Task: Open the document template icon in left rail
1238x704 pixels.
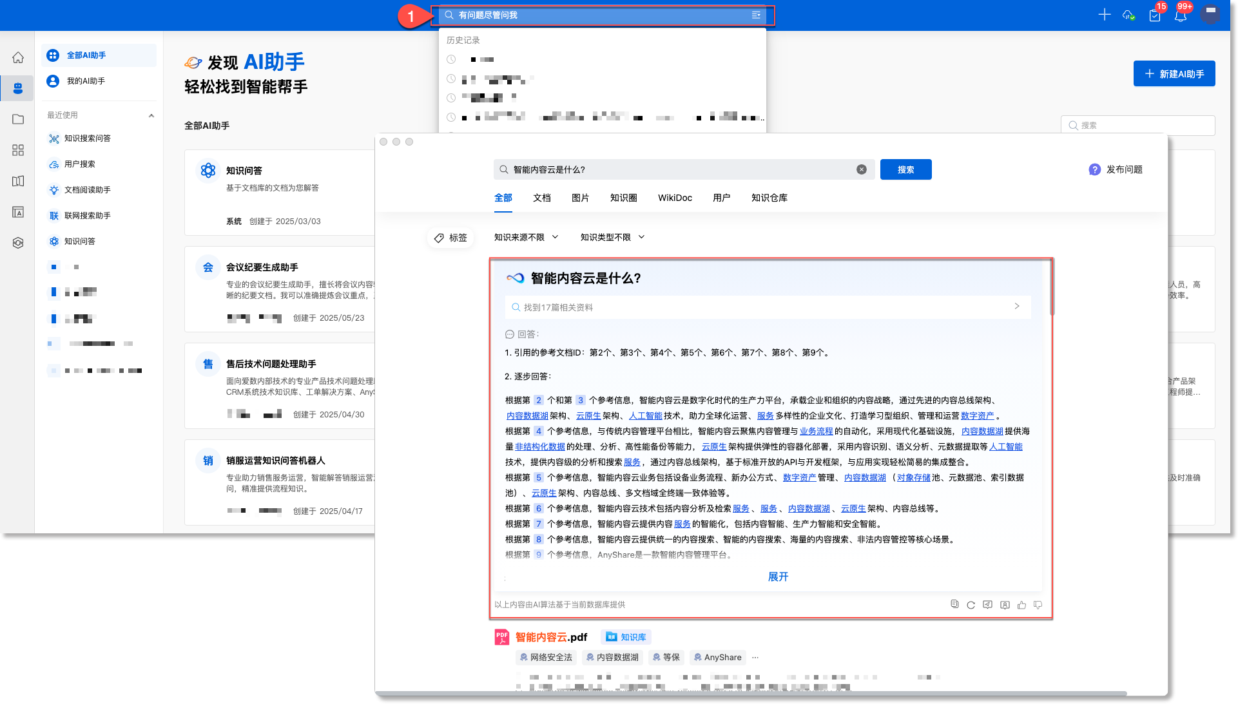Action: pyautogui.click(x=18, y=212)
